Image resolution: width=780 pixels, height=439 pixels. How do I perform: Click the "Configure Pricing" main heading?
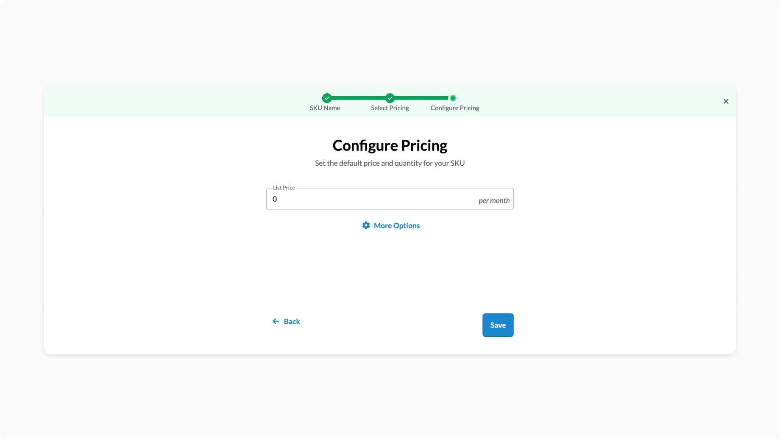click(390, 145)
